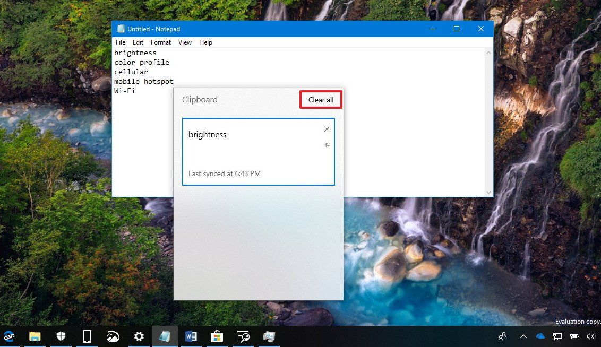Expand hidden icons with the tray chevron
The image size is (601, 347).
[x=523, y=336]
